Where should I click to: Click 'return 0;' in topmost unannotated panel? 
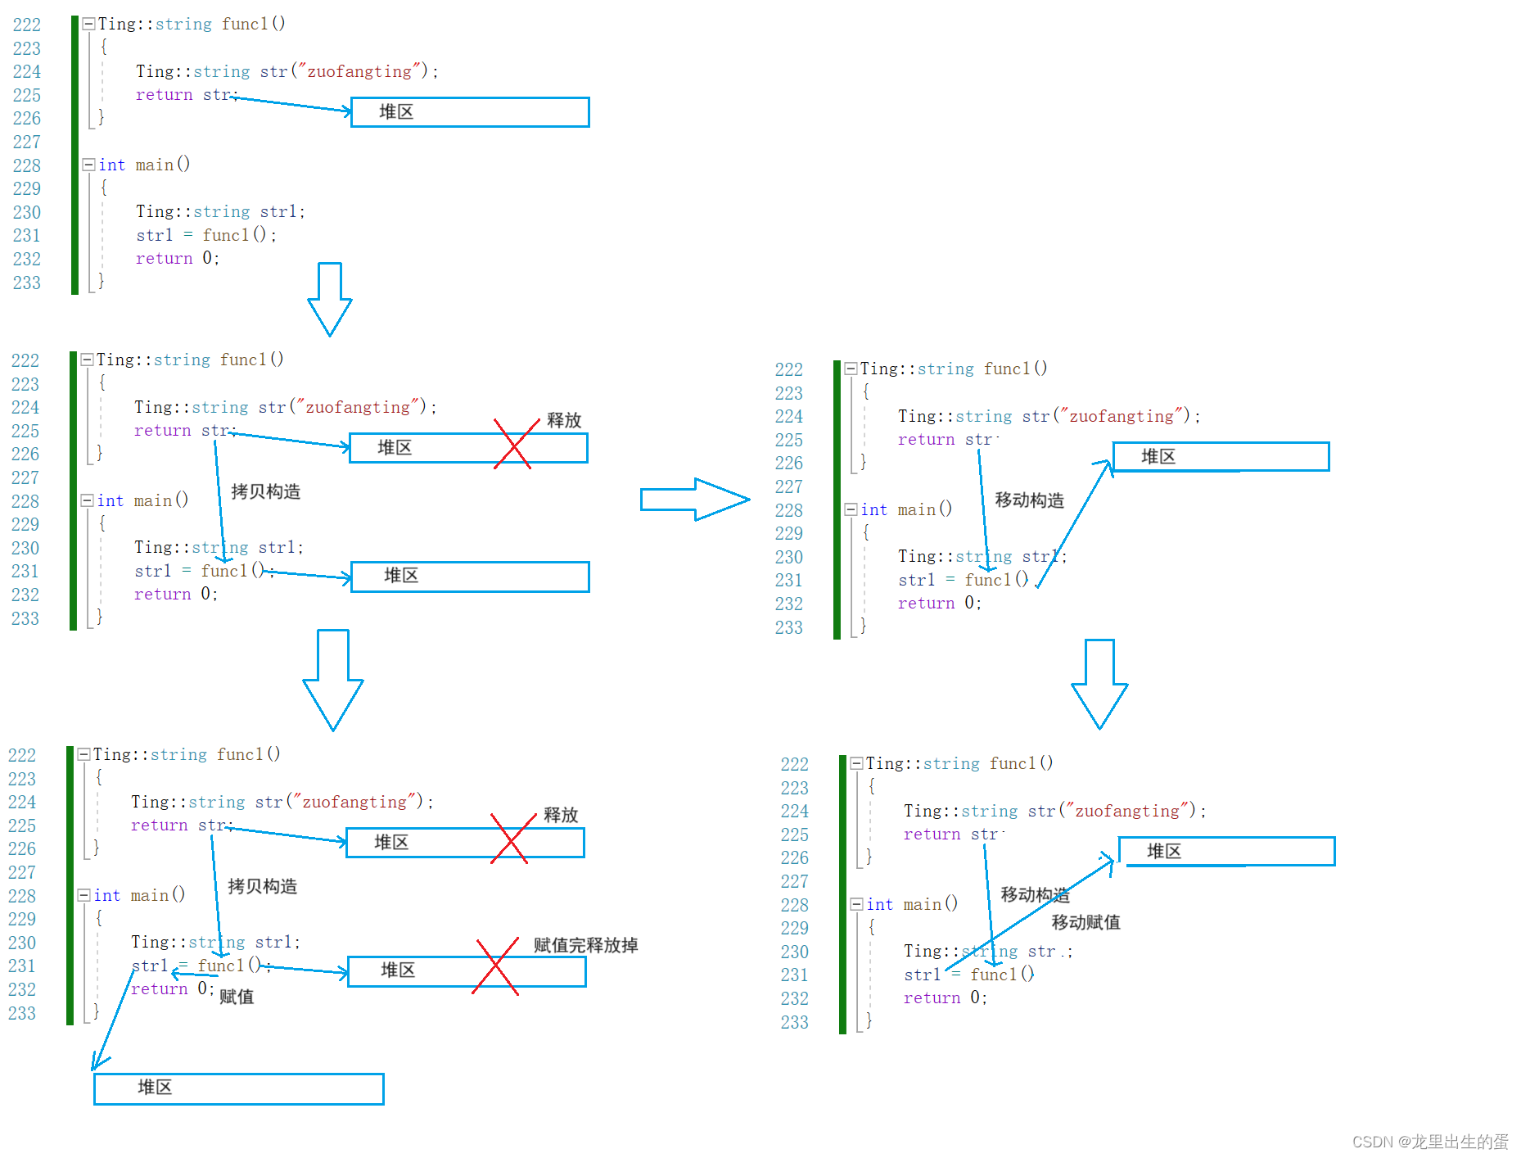tap(178, 258)
